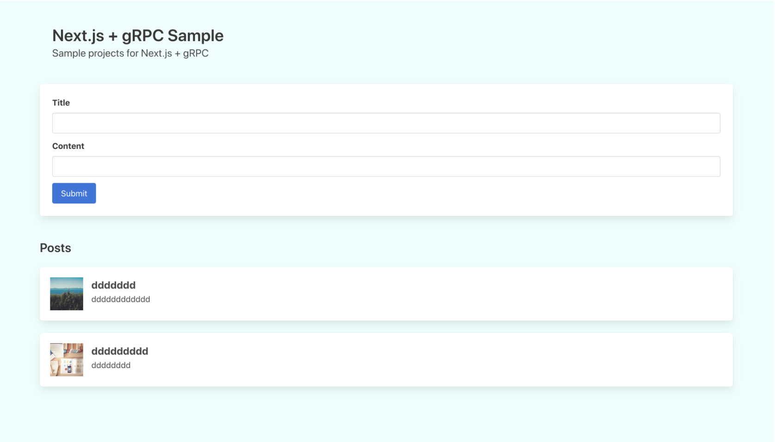Open the first post titled 'ddddddd'
This screenshot has width=775, height=442.
(x=113, y=285)
